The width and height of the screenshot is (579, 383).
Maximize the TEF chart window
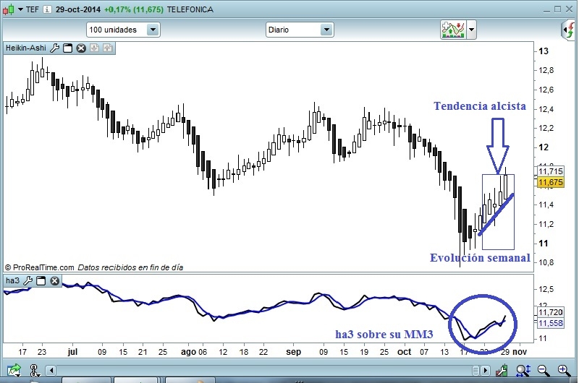(x=557, y=9)
